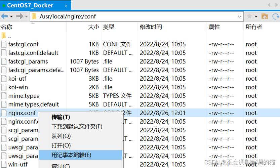Open the bookmark star dropdown arrow

(256, 16)
